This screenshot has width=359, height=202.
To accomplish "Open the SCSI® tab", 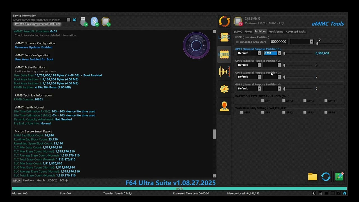I will (64, 180).
